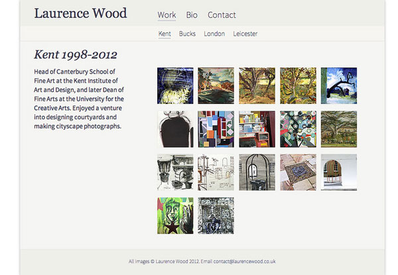Go to the Bio page
Screen dimensions: 398x275
(x=192, y=15)
